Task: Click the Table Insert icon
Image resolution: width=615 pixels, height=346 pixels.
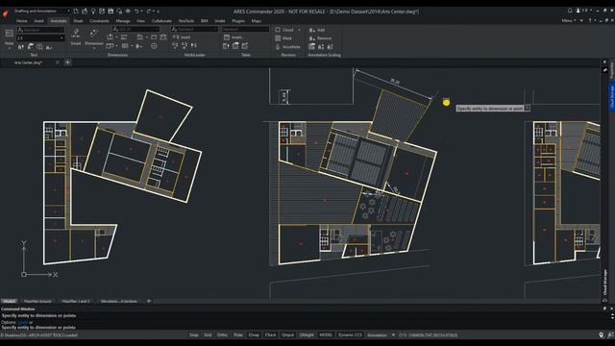Action: point(227,37)
